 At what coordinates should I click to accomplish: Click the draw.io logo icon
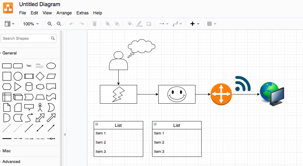coord(8,8)
